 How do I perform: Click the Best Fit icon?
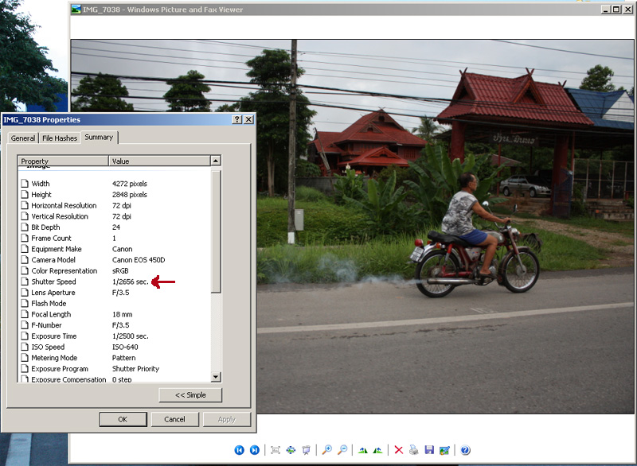pos(276,450)
